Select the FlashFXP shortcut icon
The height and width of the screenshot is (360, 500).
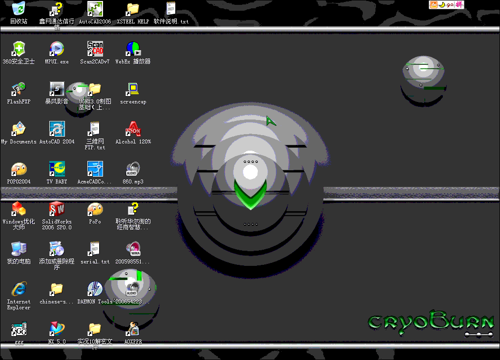19,89
